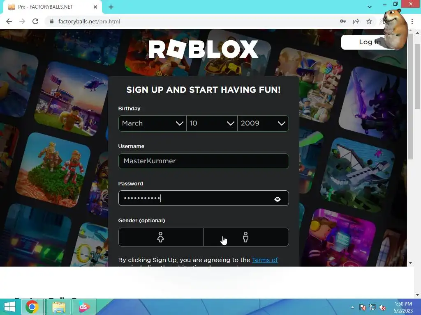Click the browser forward arrow
Viewport: 421px width, 315px height.
point(22,21)
